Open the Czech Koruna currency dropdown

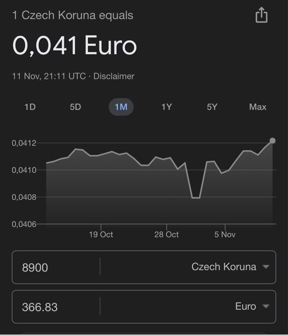tap(229, 267)
